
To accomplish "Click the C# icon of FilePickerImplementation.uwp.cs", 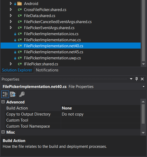I will click(20, 58).
